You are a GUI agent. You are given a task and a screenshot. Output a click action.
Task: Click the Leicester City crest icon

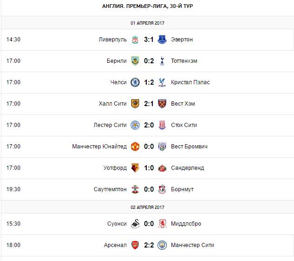135,125
